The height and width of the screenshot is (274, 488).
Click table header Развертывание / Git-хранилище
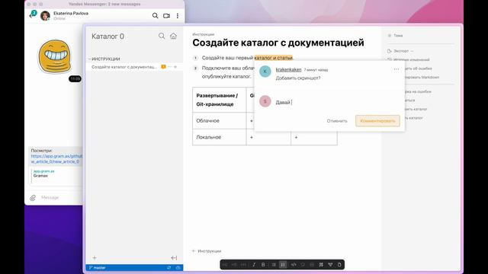219,100
